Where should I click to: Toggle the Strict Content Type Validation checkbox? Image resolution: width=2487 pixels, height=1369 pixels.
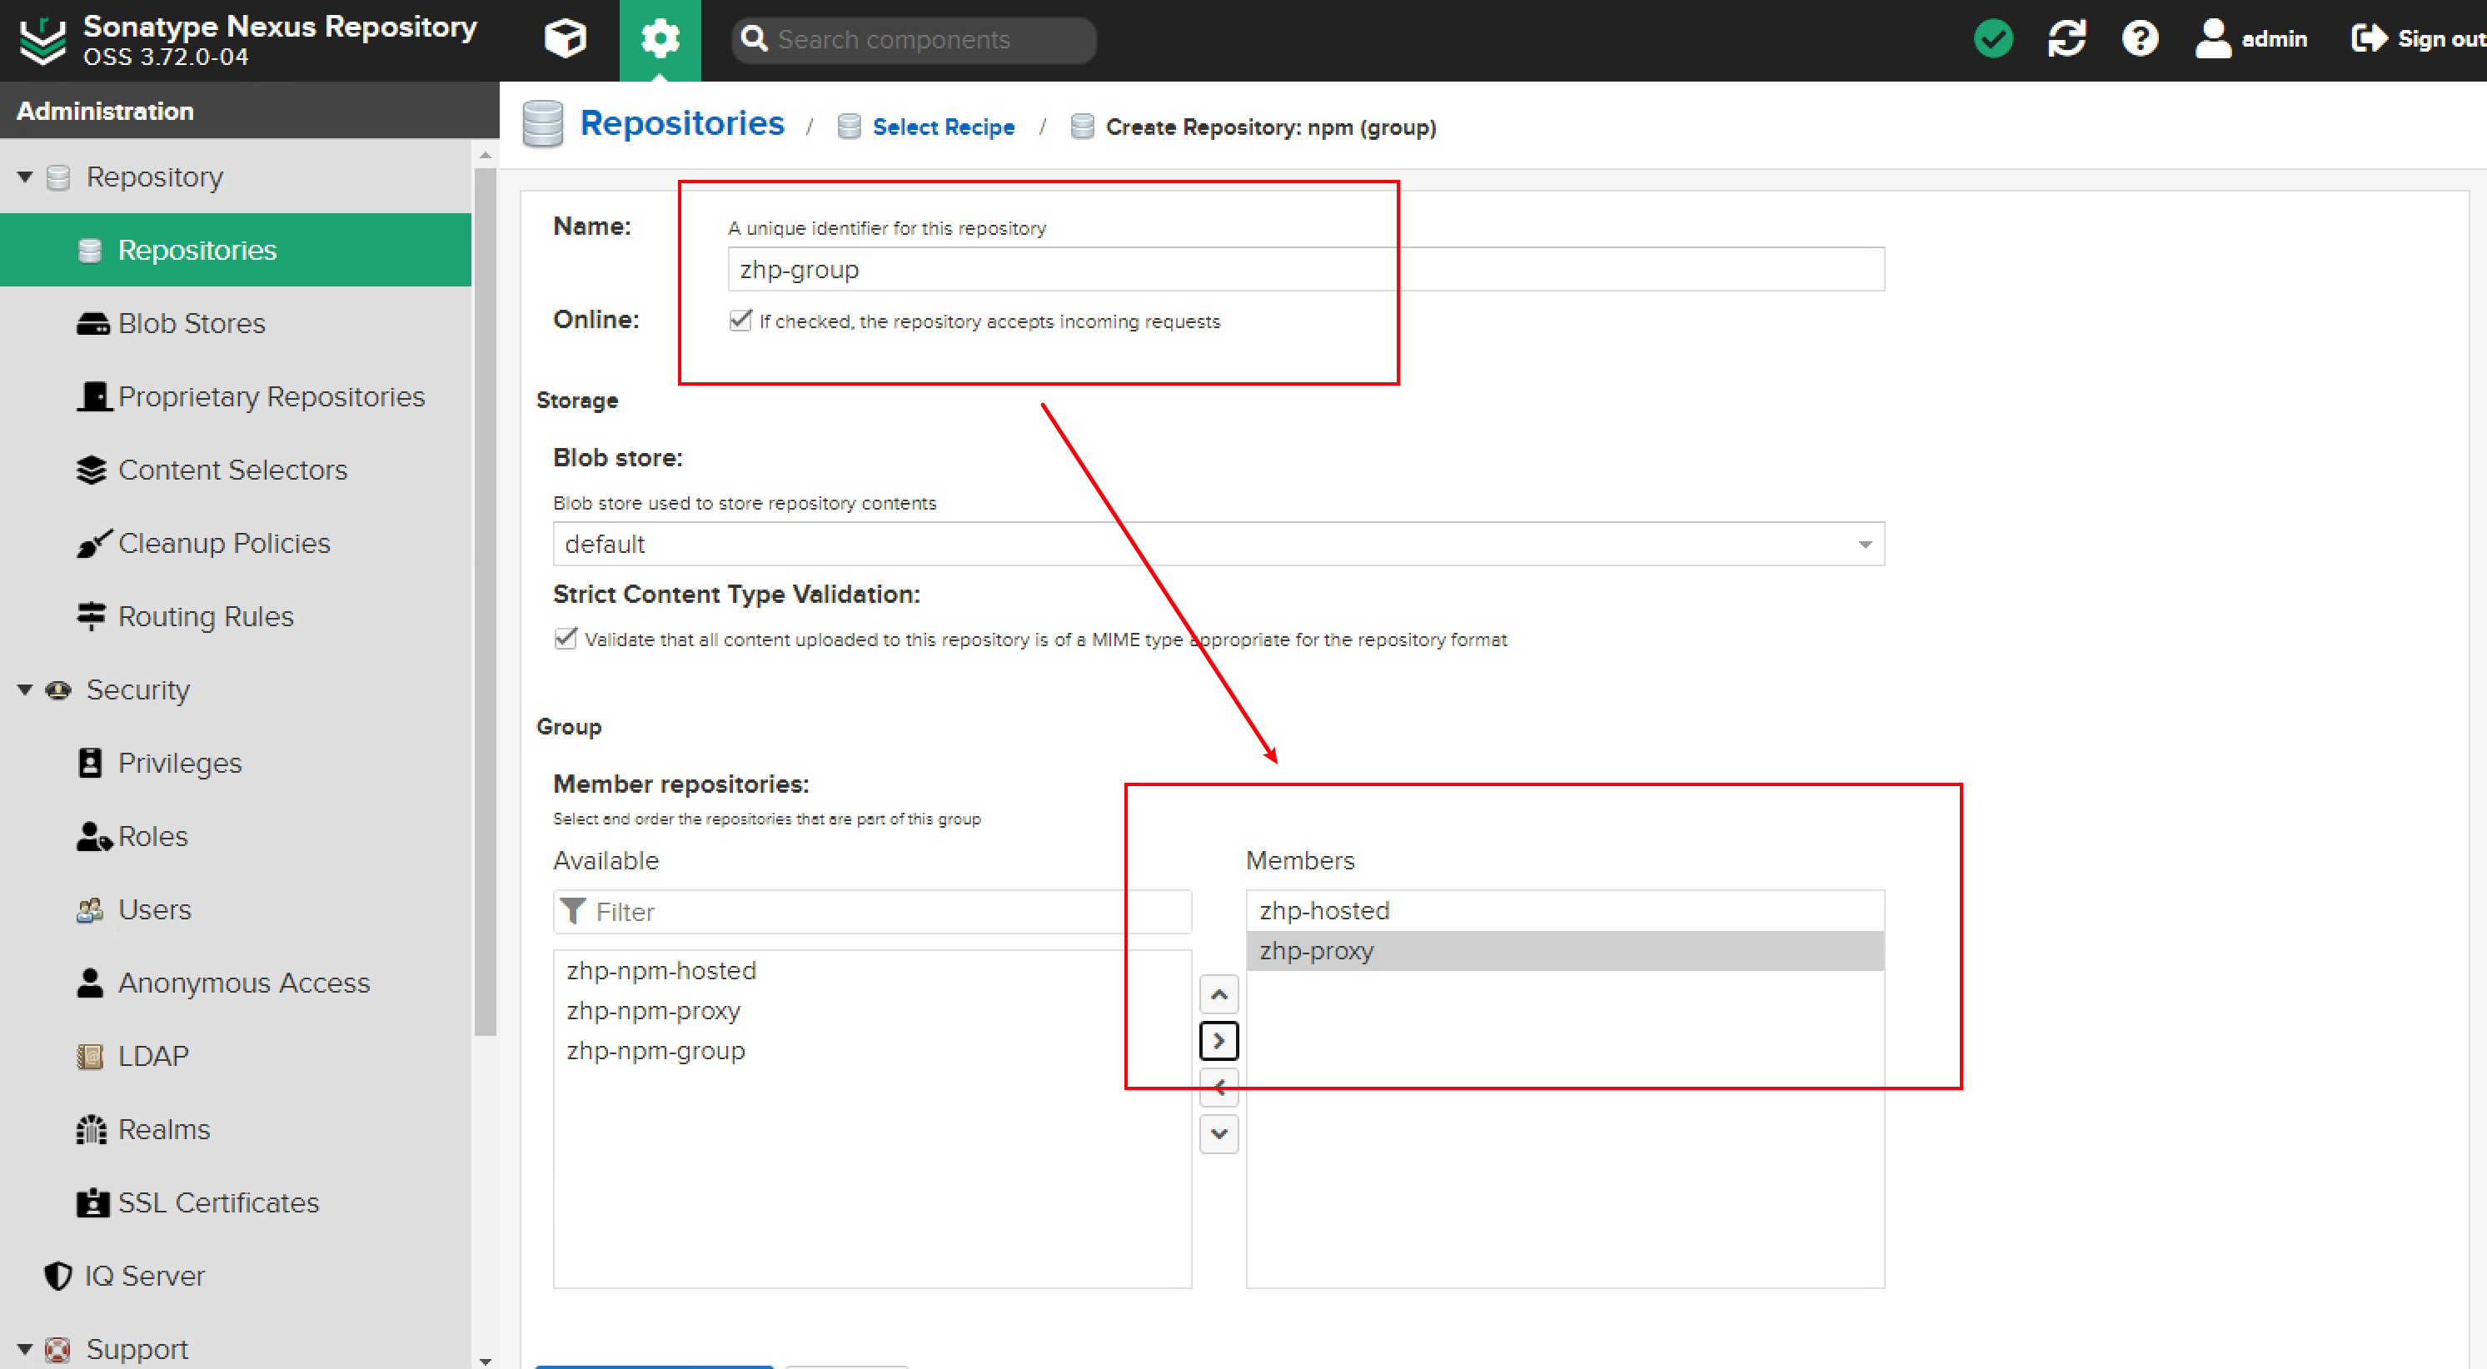(566, 640)
